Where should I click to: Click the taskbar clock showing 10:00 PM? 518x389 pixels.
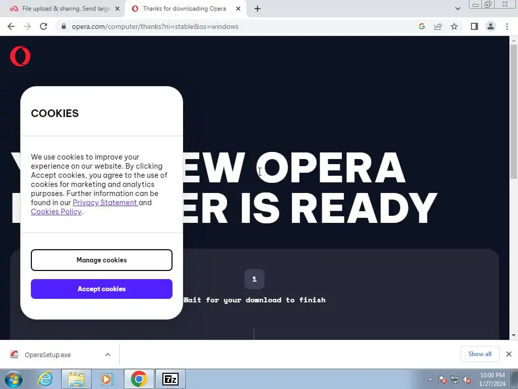(492, 379)
